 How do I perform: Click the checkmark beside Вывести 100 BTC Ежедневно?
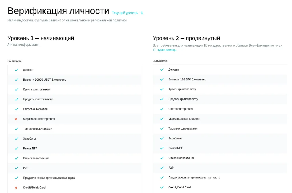coord(162,79)
